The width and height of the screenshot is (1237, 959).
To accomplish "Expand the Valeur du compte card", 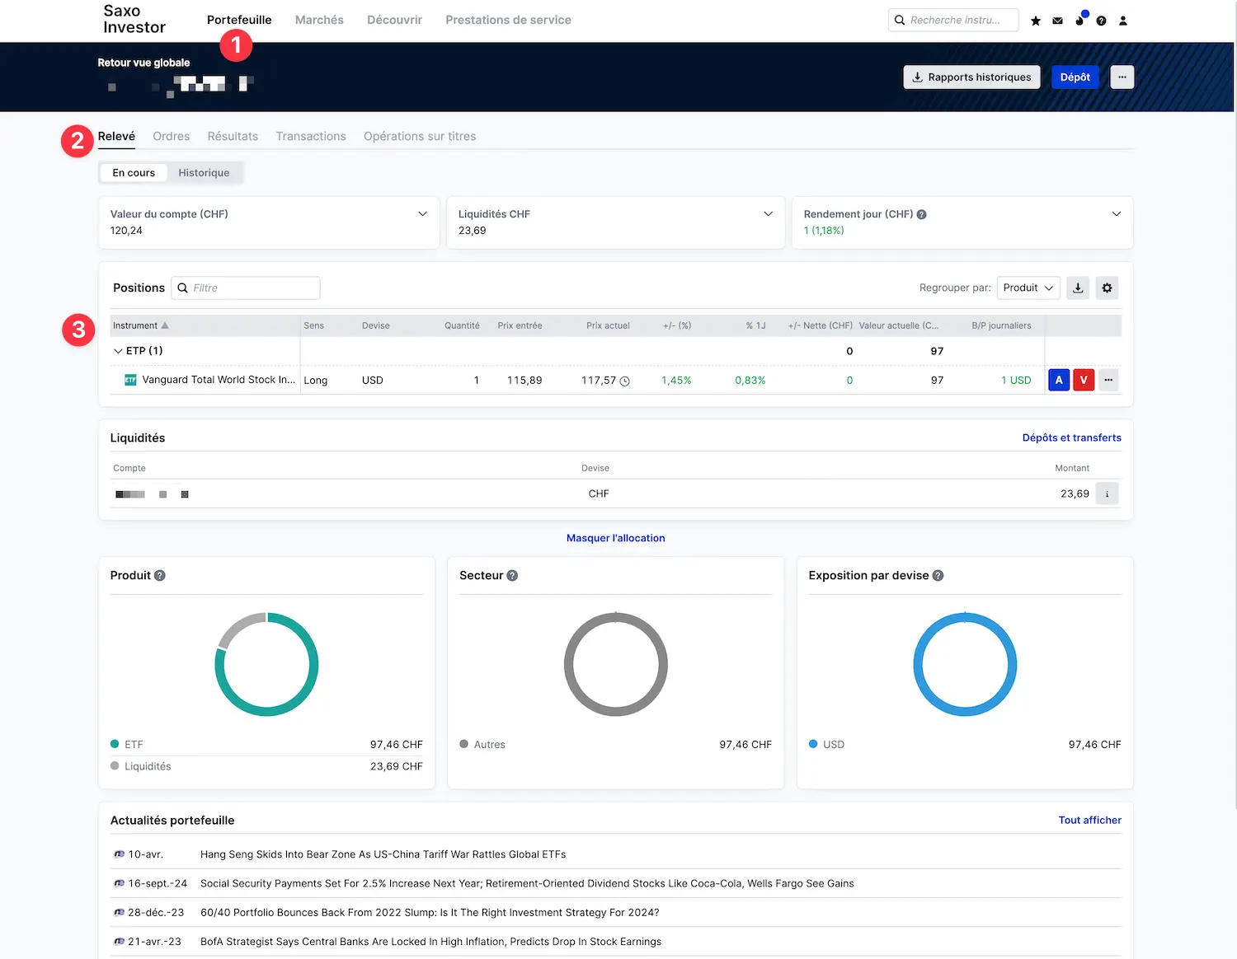I will point(422,214).
